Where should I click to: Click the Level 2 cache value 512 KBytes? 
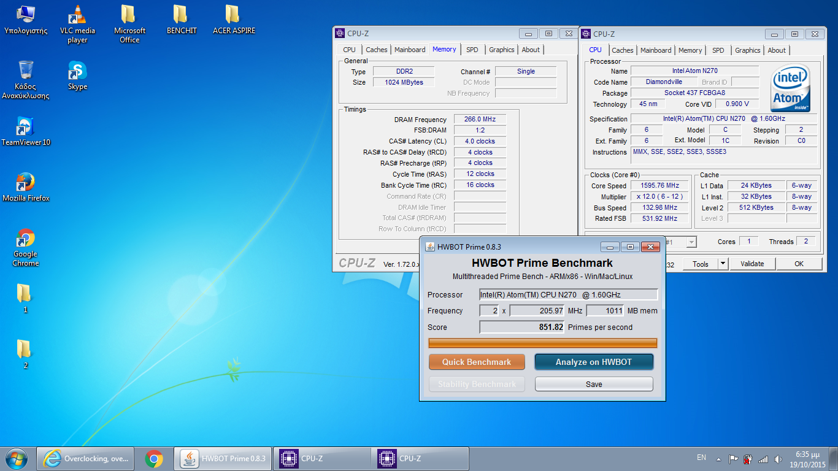pos(756,208)
